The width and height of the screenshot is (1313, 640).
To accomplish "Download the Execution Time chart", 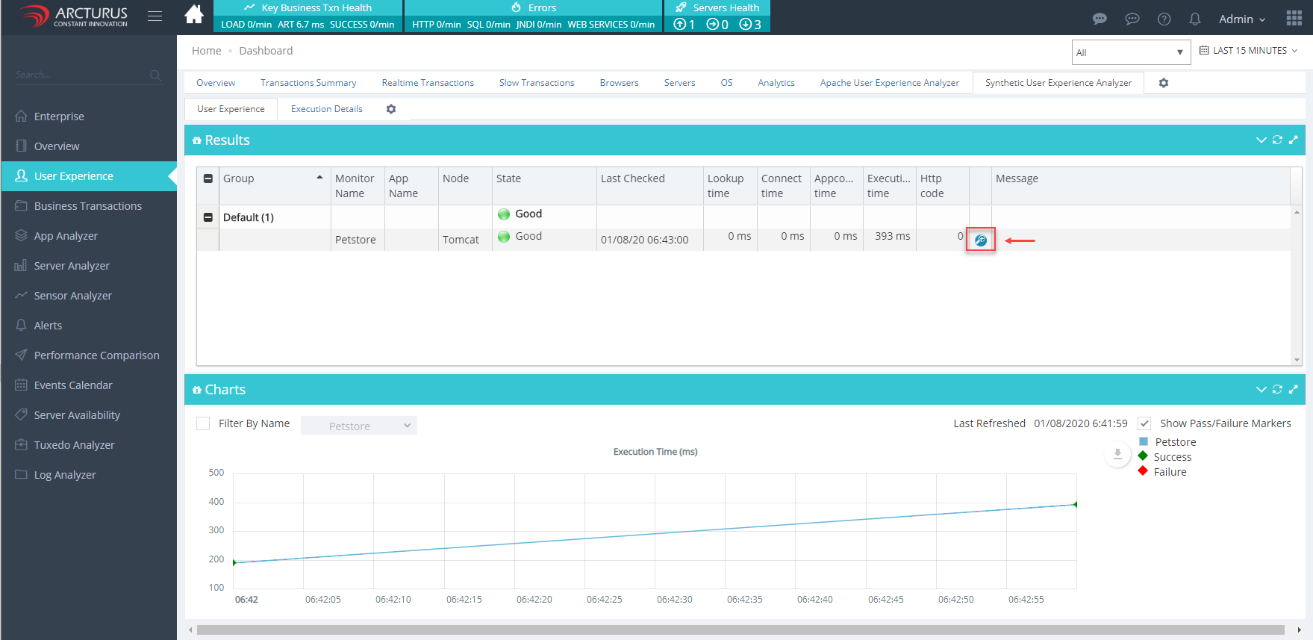I will click(x=1117, y=454).
